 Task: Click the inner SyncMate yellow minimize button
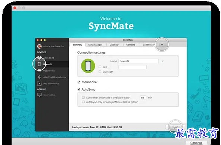pyautogui.click(x=41, y=40)
